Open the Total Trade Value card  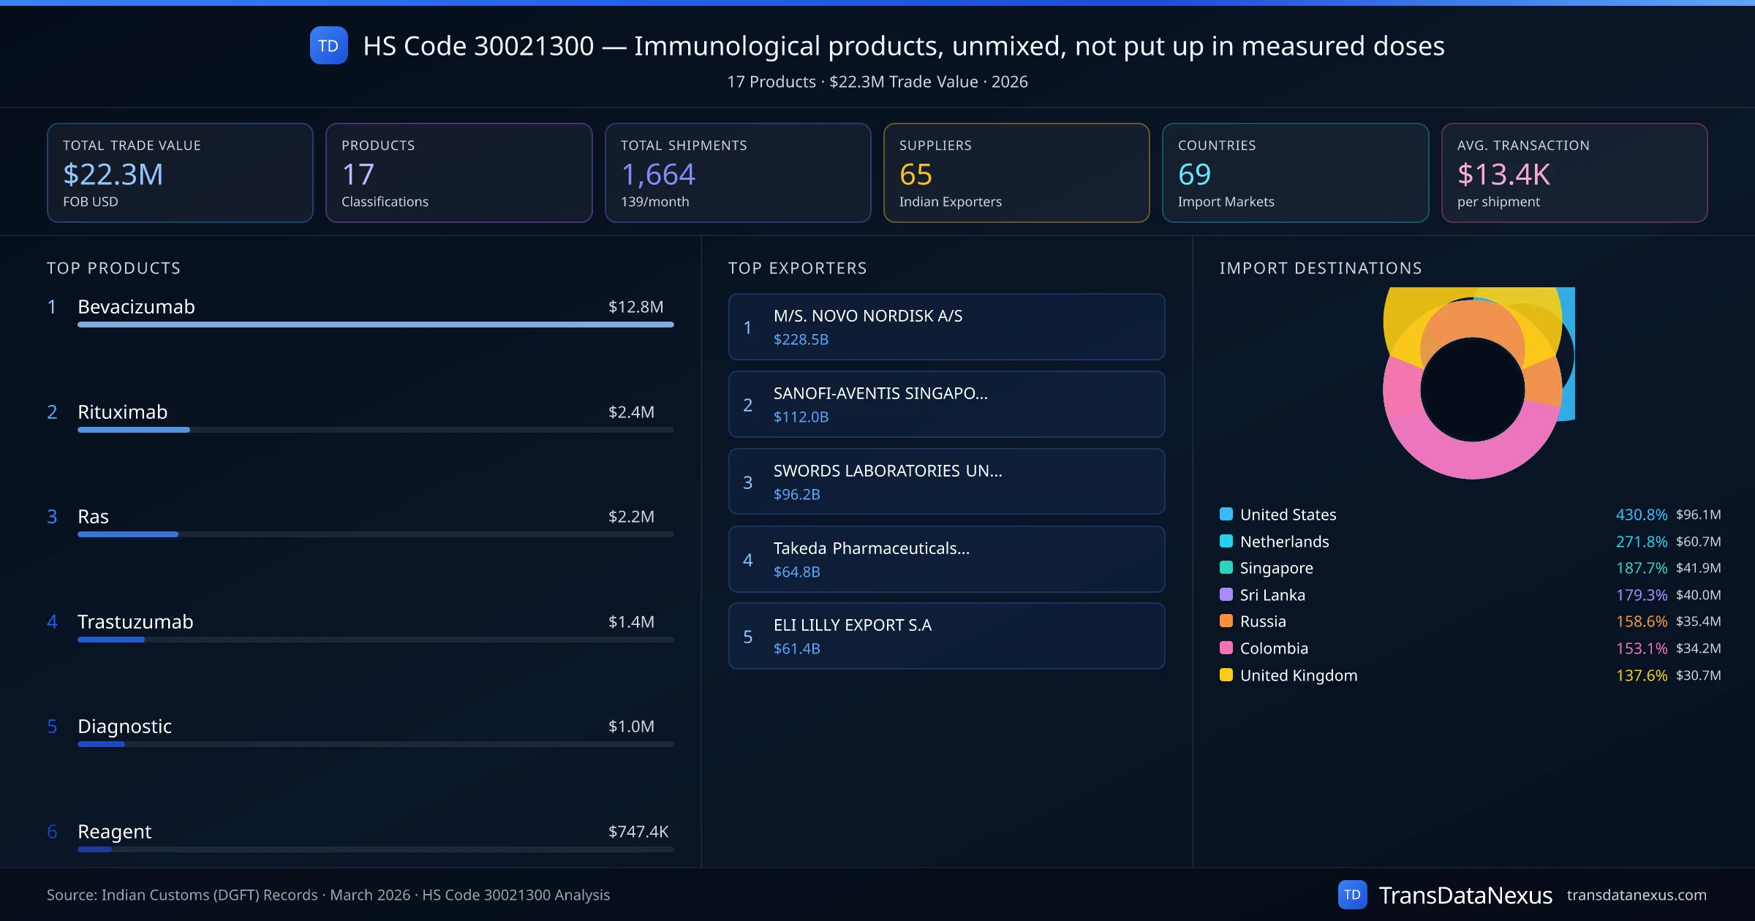180,173
